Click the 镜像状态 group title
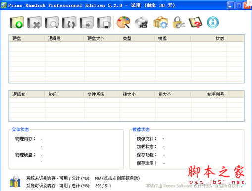Image resolution: width=252 pixels, height=191 pixels. [141, 130]
